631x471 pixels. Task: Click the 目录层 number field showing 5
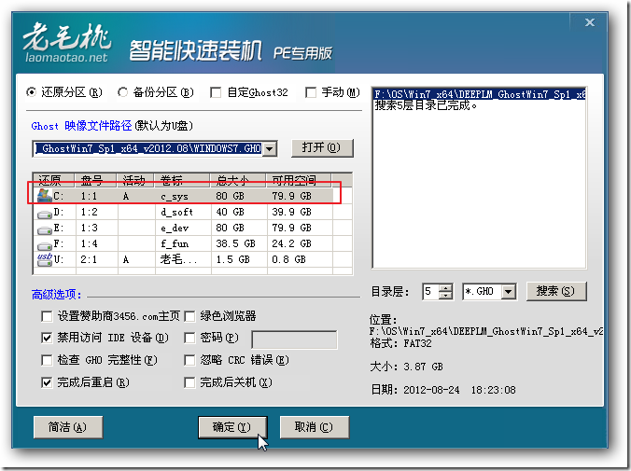pos(430,292)
